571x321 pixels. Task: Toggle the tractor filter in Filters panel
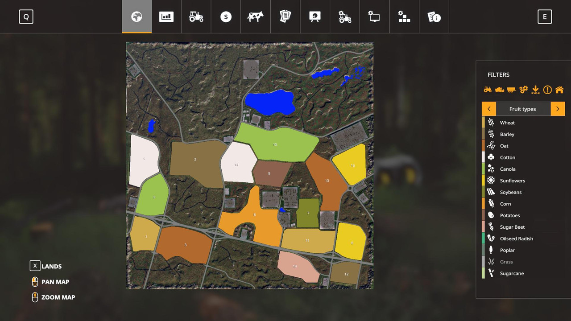(488, 89)
